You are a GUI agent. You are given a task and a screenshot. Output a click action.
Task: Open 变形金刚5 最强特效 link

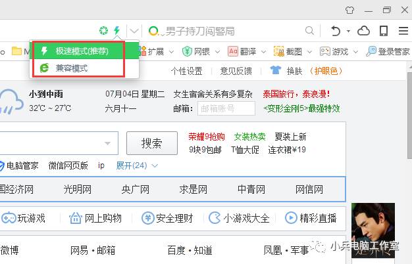point(301,108)
